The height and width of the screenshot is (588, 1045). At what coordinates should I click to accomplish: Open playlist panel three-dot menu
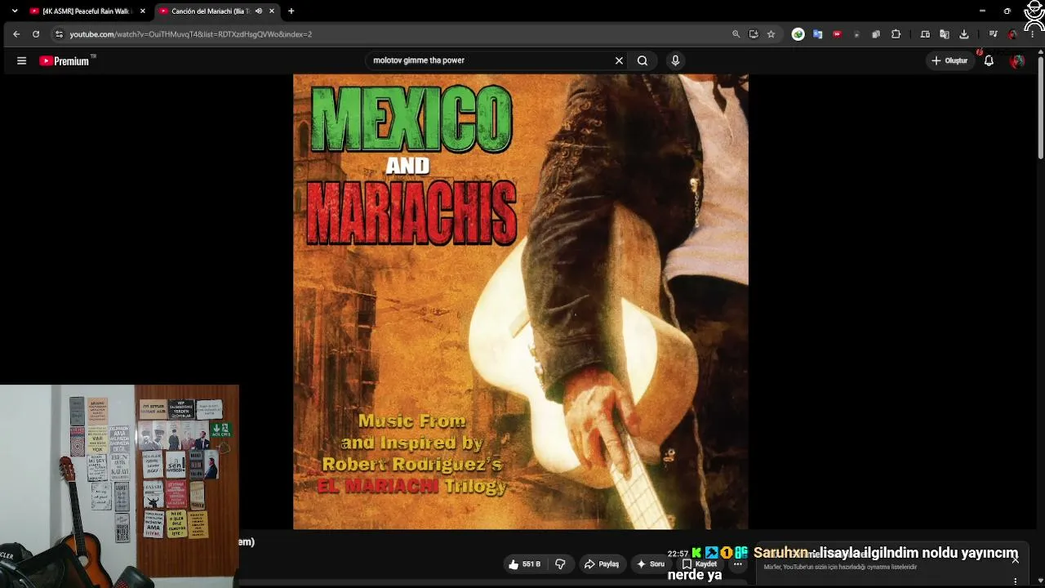pos(1016,581)
